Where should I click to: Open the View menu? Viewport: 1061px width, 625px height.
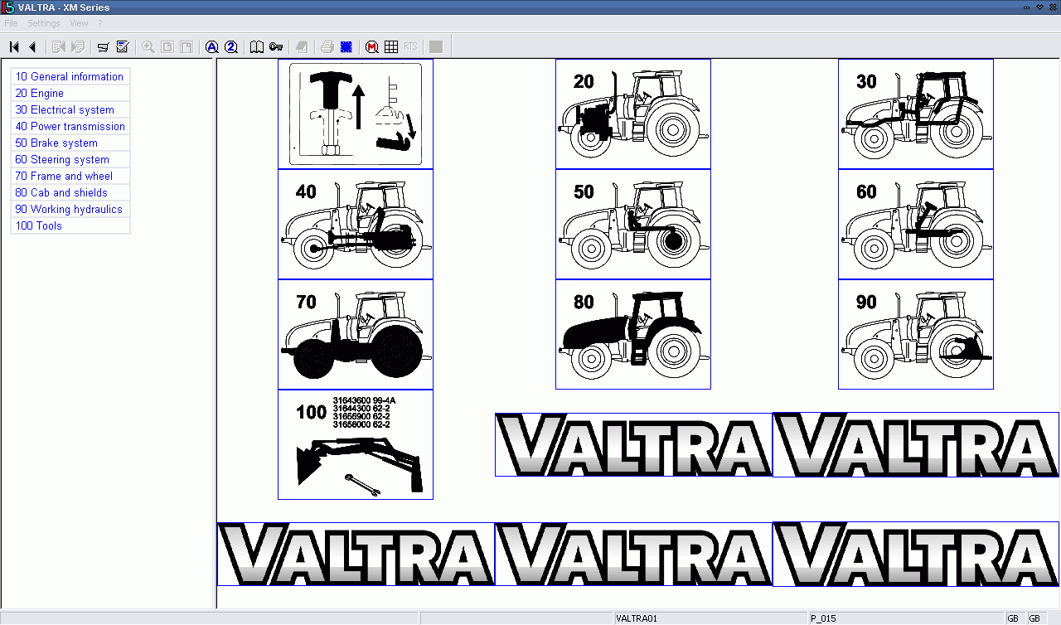pos(79,23)
